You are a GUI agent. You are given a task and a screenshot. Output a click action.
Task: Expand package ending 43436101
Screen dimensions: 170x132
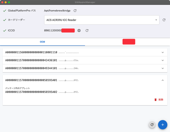[x=85, y=60]
